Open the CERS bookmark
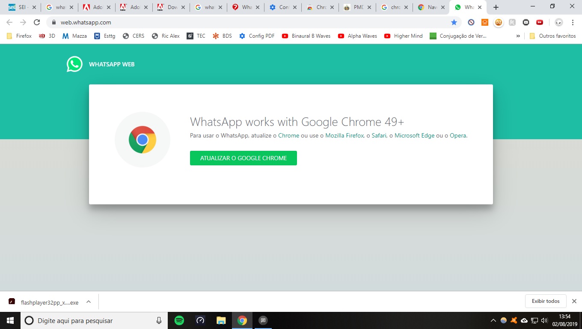Screen dimensions: 582x329 [134, 36]
